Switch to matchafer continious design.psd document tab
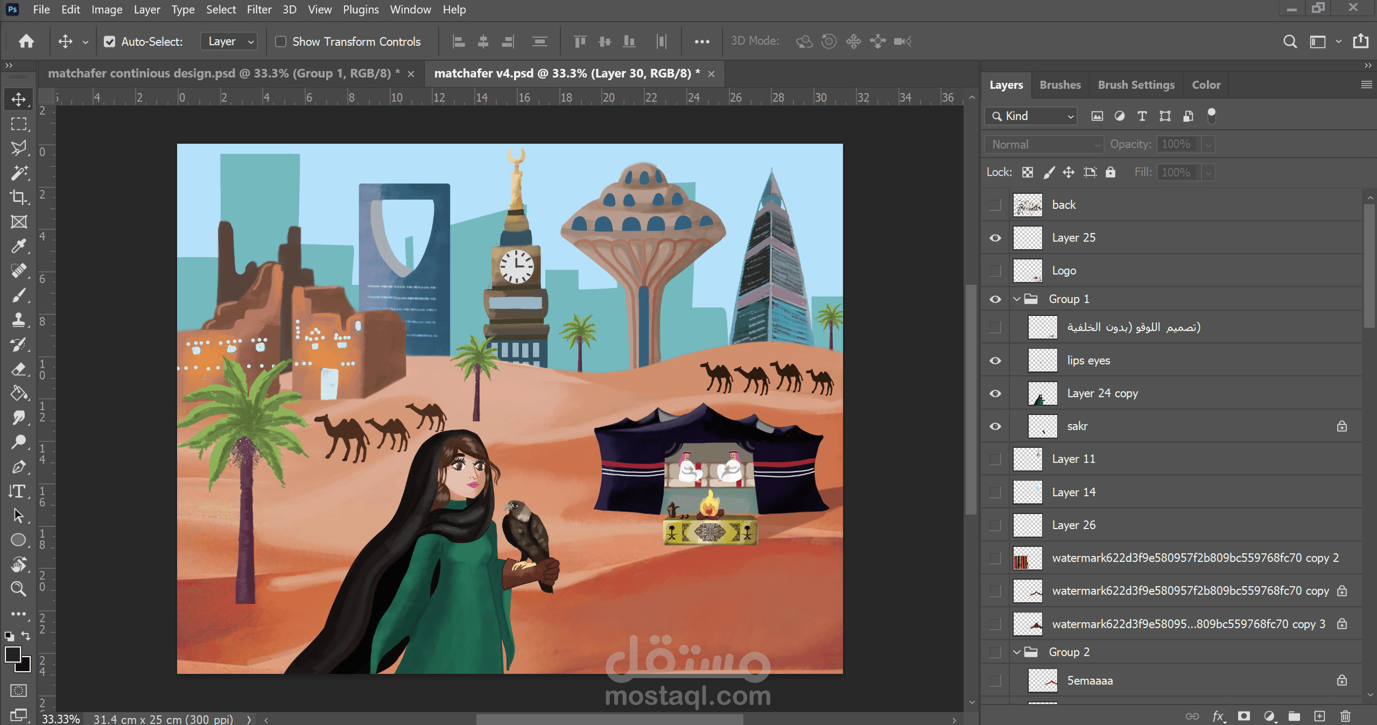 coord(223,73)
